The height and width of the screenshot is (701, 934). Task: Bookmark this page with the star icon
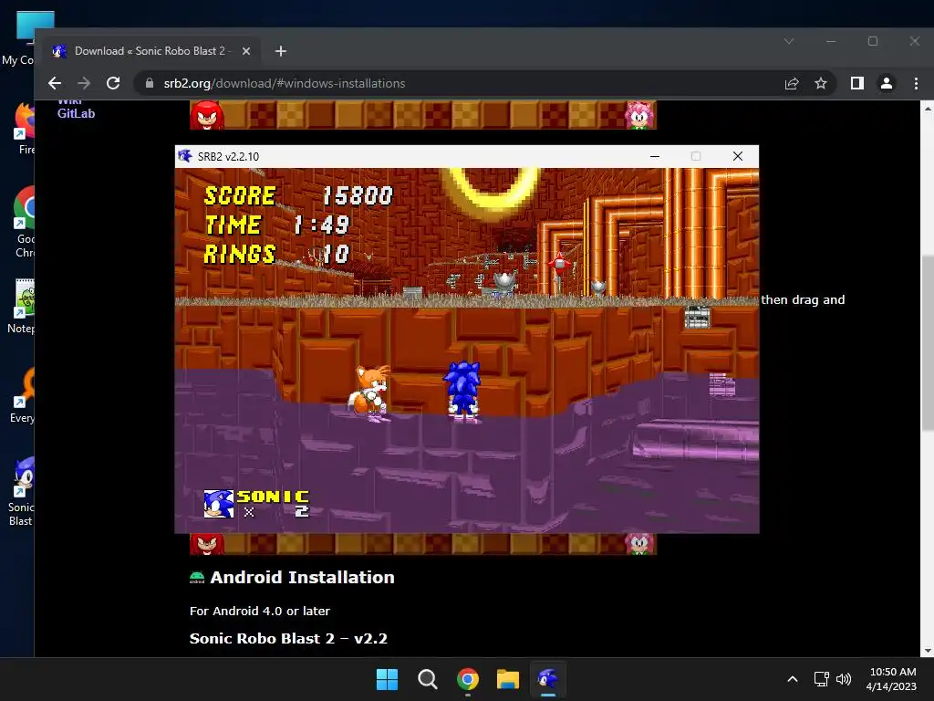point(821,83)
